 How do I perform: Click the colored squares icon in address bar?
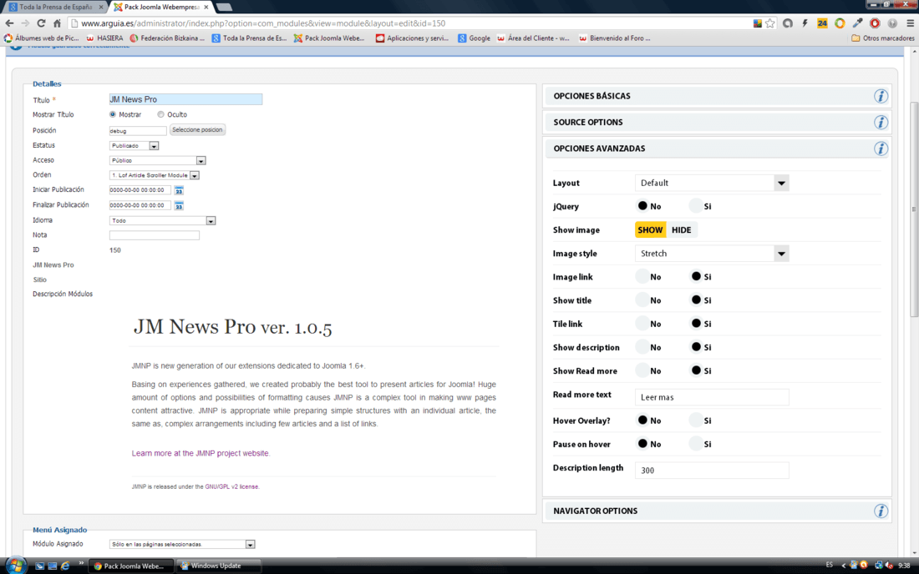tap(758, 23)
